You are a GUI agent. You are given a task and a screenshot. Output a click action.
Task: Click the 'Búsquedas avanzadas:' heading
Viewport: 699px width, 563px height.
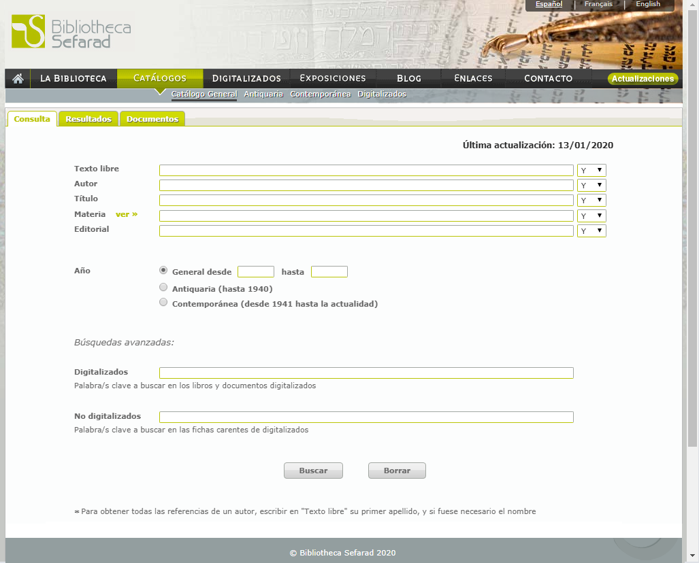pos(124,343)
